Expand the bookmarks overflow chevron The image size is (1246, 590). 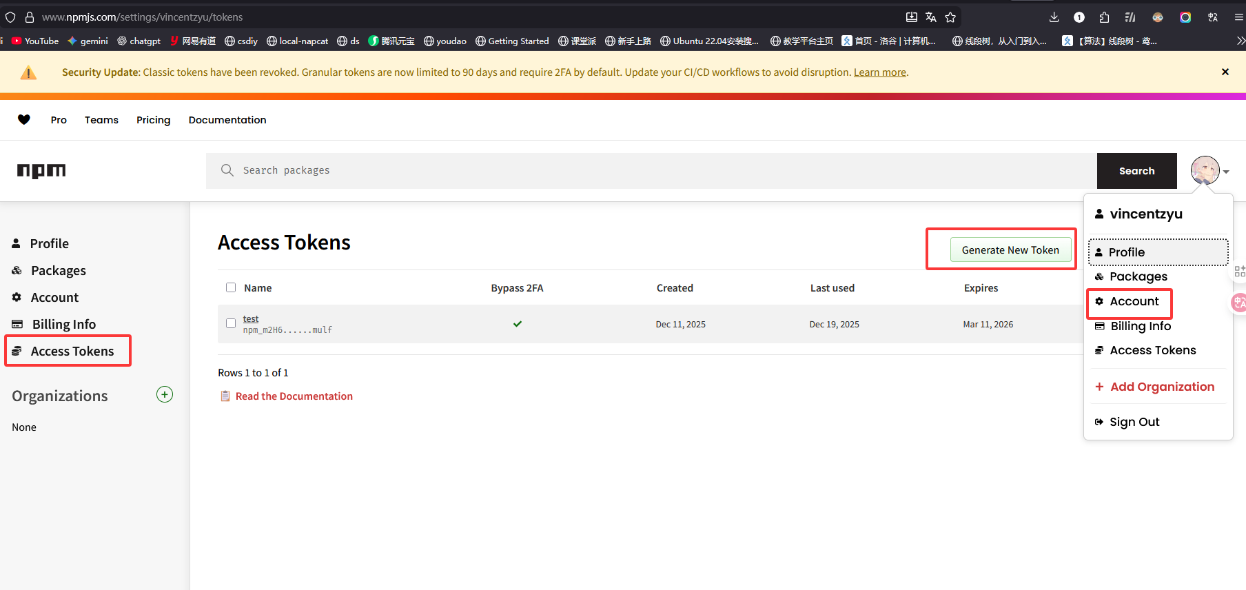click(1240, 41)
